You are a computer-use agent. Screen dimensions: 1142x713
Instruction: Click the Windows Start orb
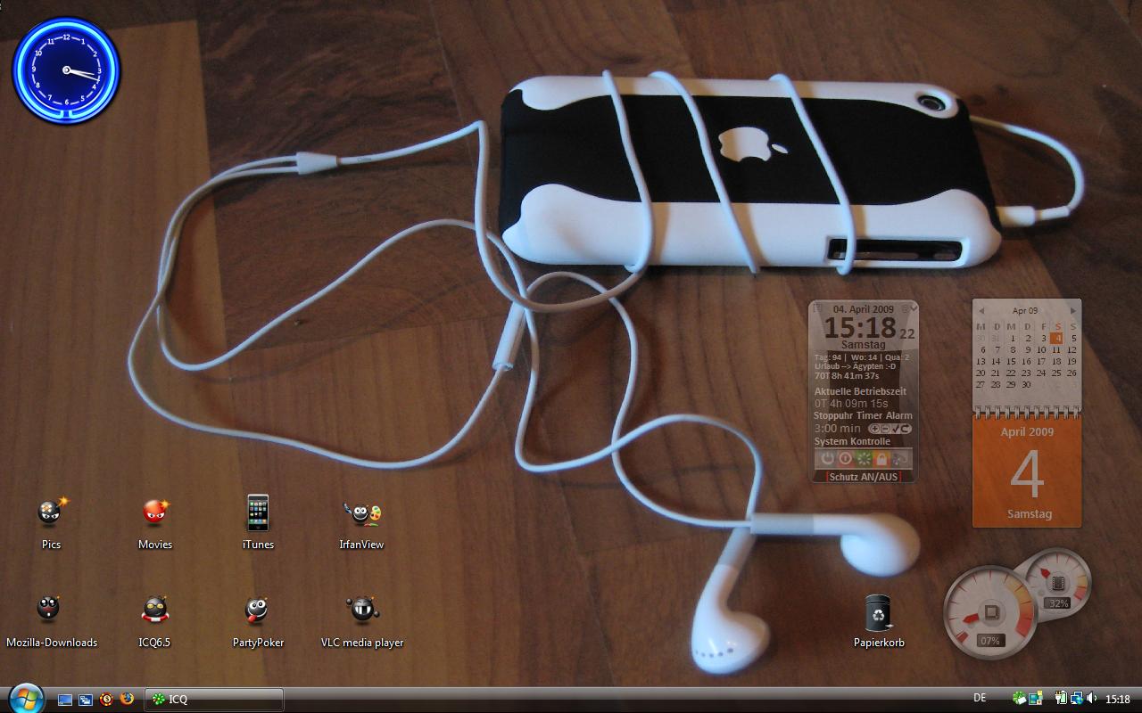(x=27, y=698)
